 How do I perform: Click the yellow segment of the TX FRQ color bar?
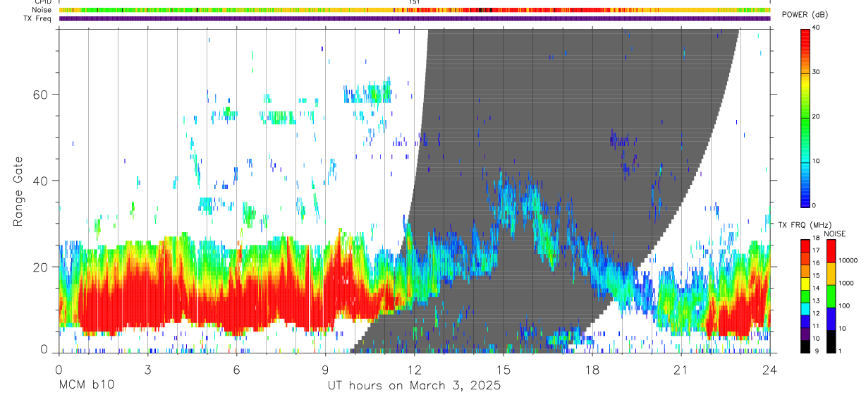pyautogui.click(x=805, y=282)
